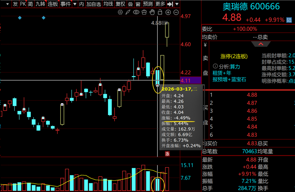Image resolution: width=295 pixels, height=192 pixels.
Task: Collapse the panel using red chevron
Action: point(261,44)
